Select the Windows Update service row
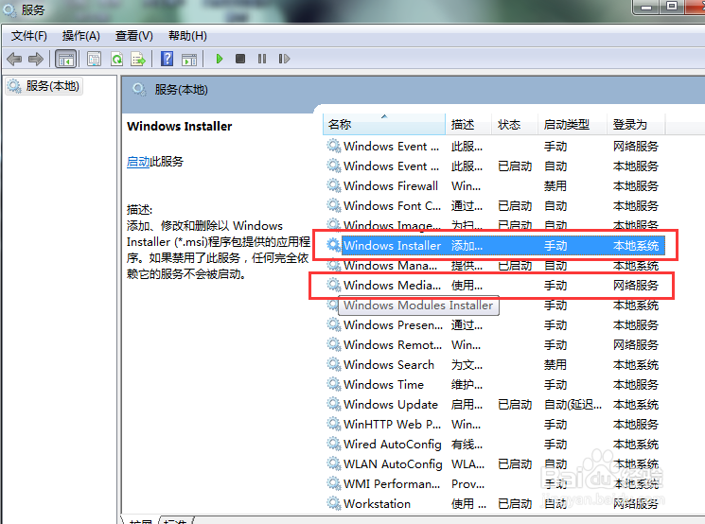 click(494, 405)
